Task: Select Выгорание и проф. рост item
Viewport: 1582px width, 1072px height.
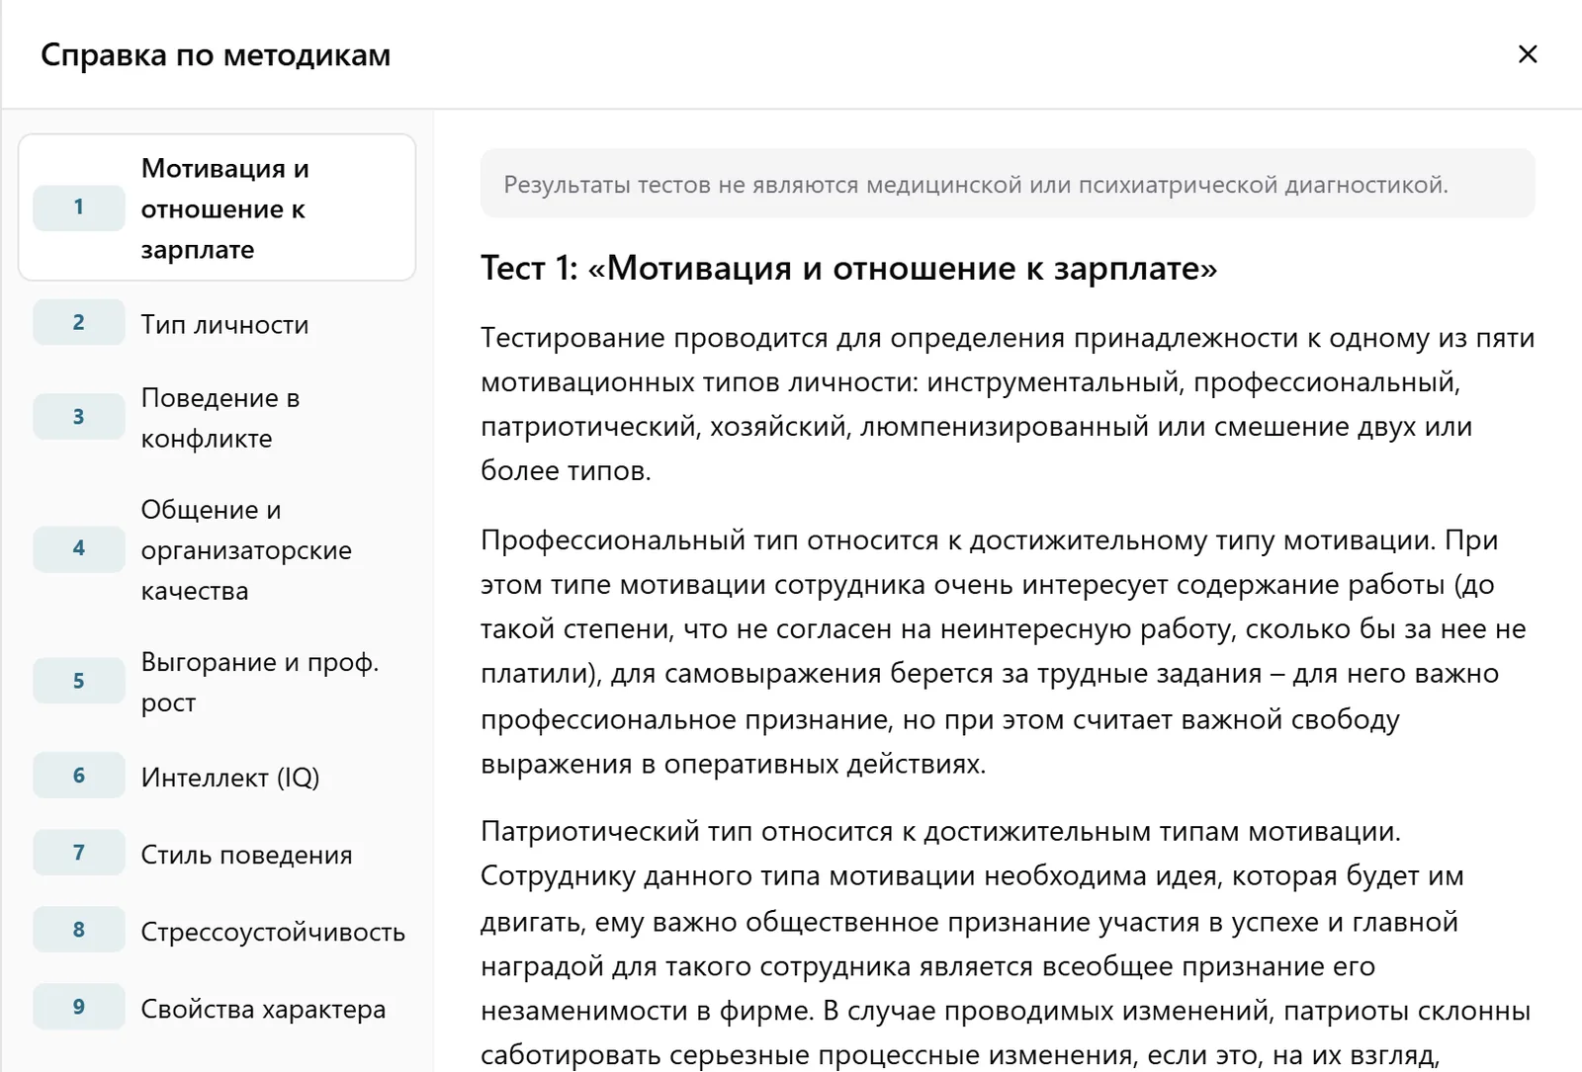Action: 217,681
